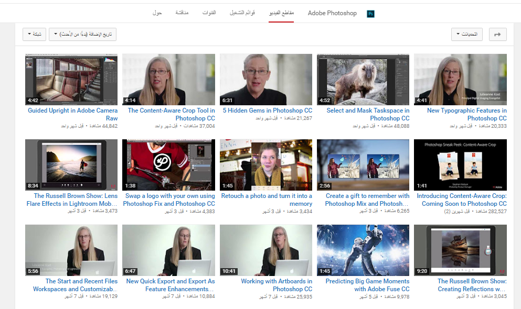
Task: Open Creating Reflections video thumbnail
Action: tap(460, 250)
